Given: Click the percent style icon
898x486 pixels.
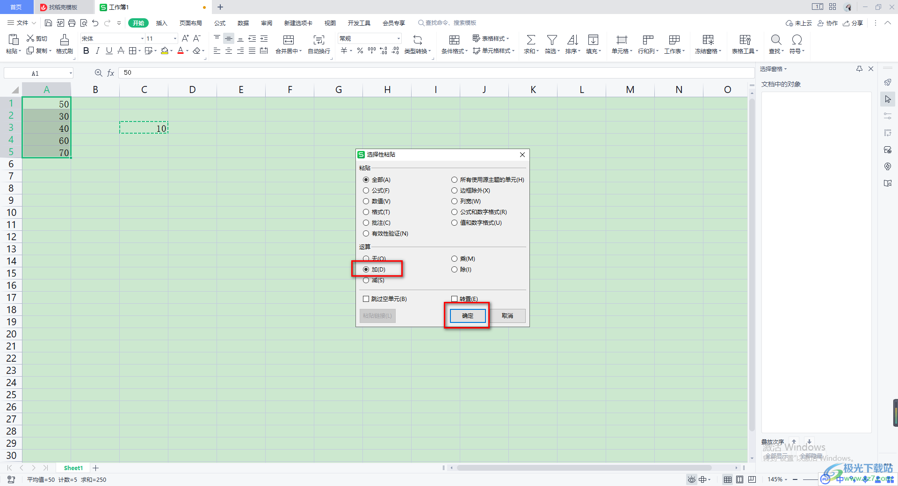Looking at the screenshot, I should (x=360, y=51).
